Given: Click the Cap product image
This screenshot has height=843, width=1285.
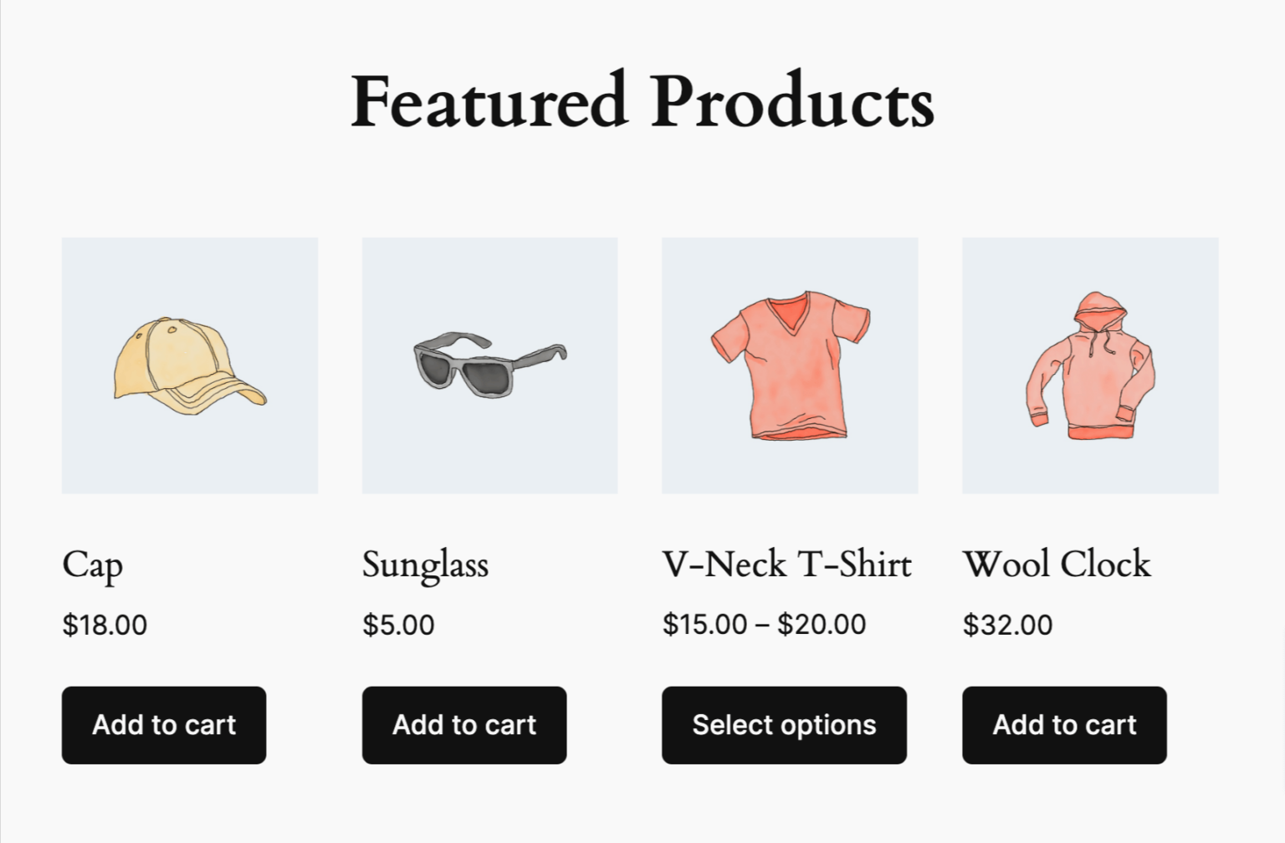Looking at the screenshot, I should click(189, 365).
